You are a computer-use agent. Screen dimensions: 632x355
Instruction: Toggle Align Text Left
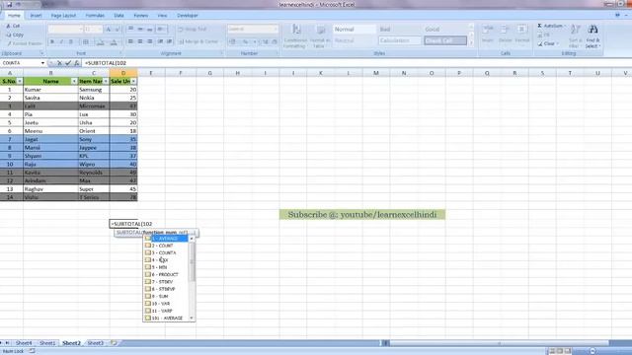tap(130, 41)
